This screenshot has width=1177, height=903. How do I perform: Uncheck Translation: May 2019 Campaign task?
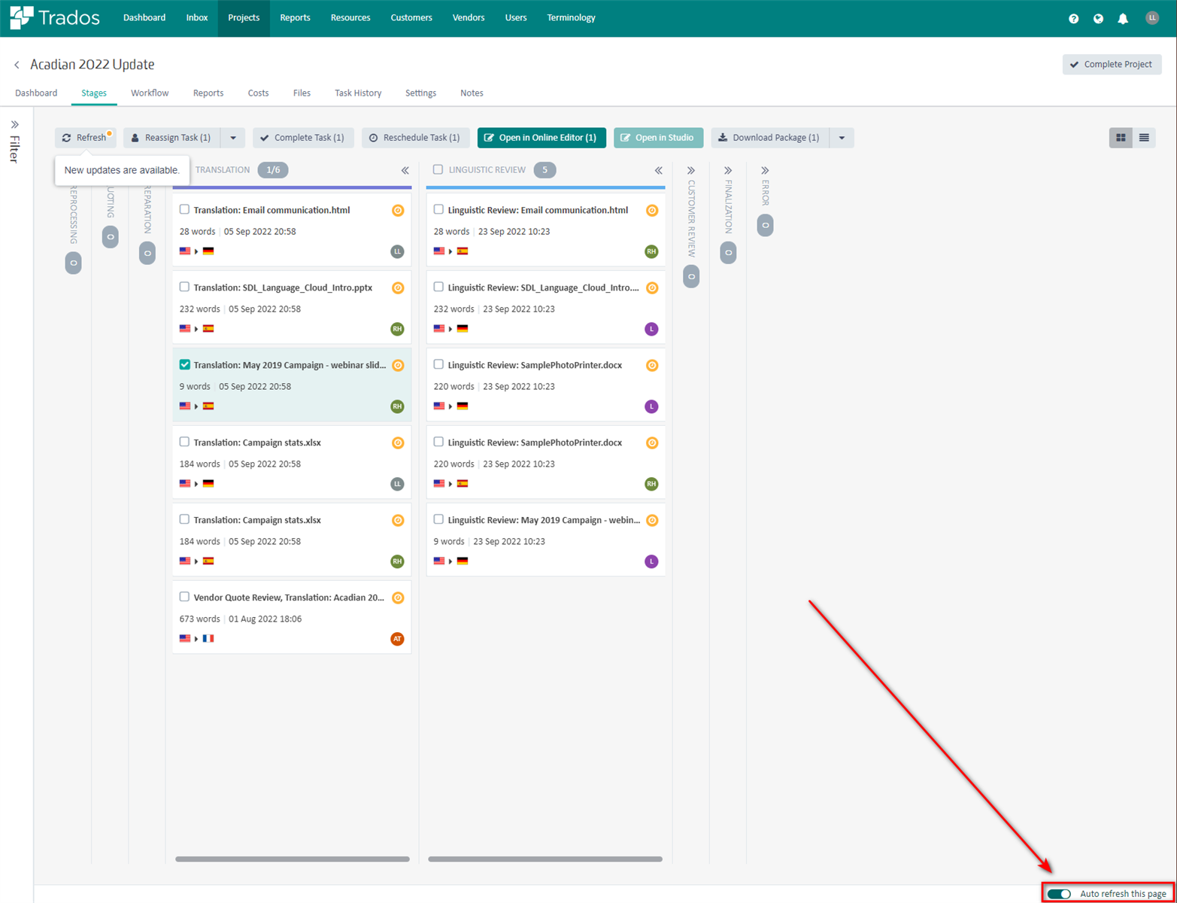[184, 365]
